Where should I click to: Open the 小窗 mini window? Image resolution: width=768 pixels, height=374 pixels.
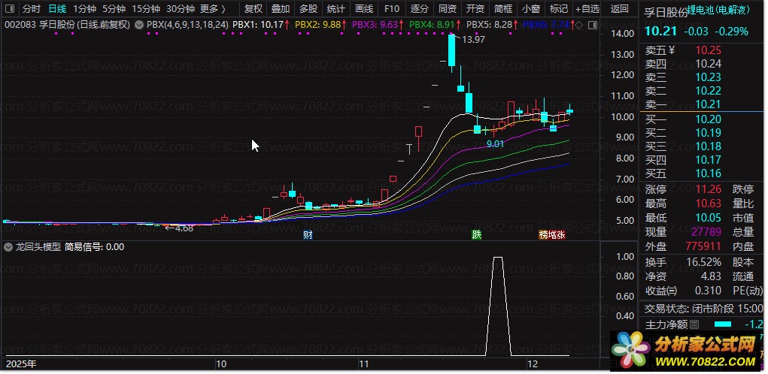531,9
